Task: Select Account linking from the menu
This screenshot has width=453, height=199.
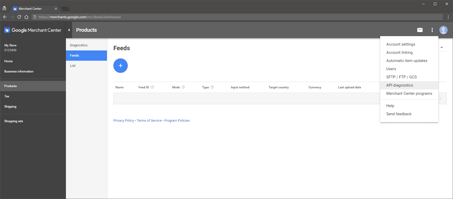Action: click(x=409, y=53)
